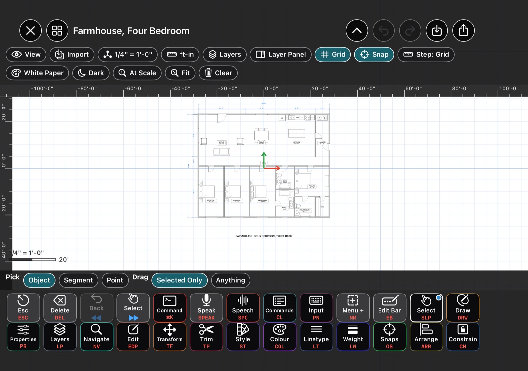Open the Step: Grid setting

[x=426, y=54]
